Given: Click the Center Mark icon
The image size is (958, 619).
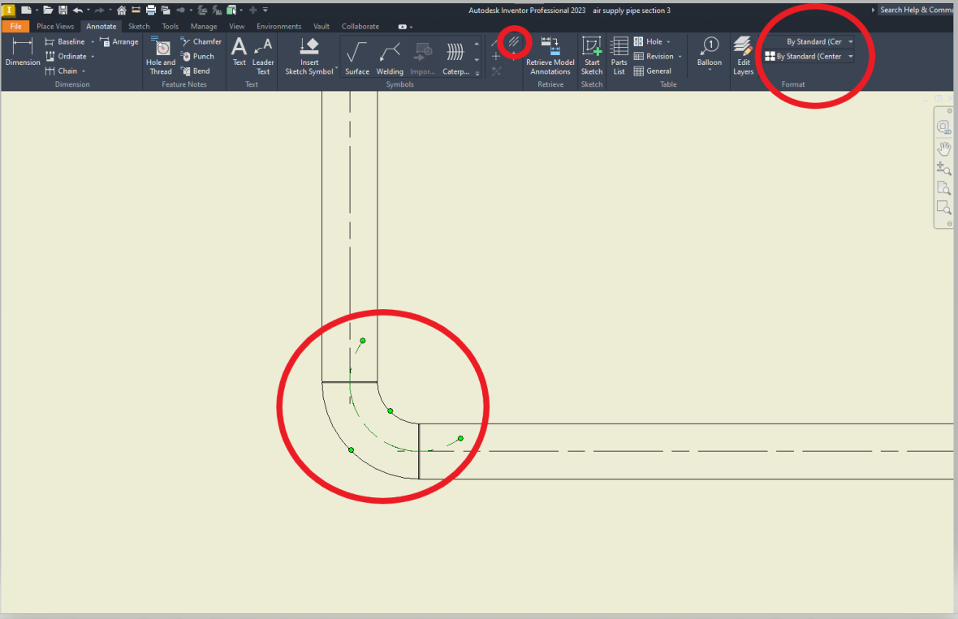Looking at the screenshot, I should 496,56.
